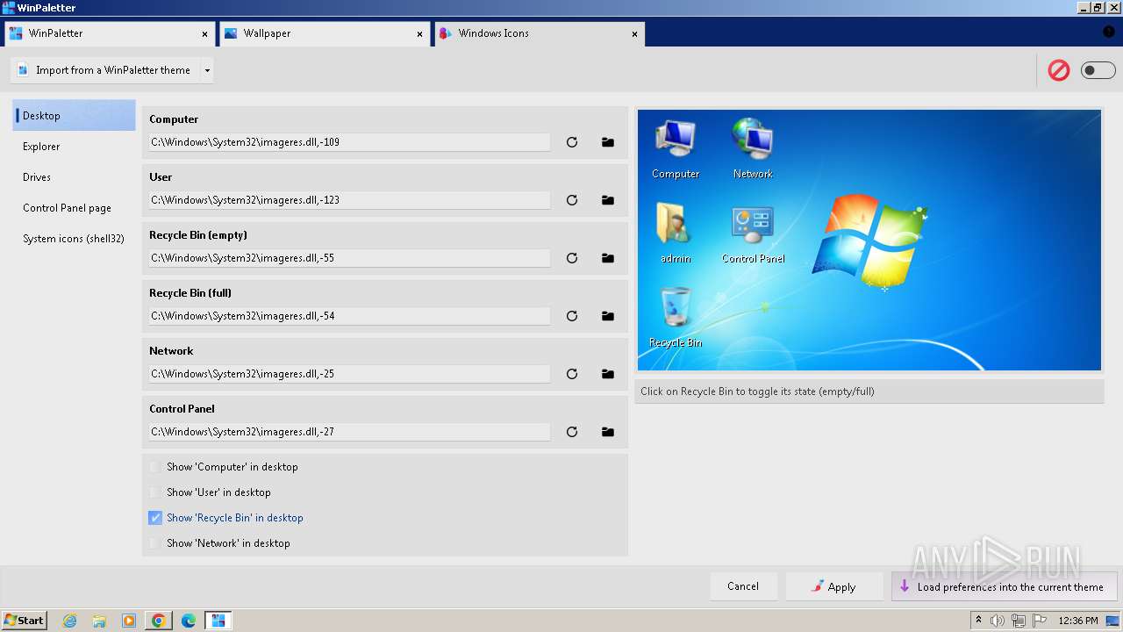Edit the User icon path field

349,200
